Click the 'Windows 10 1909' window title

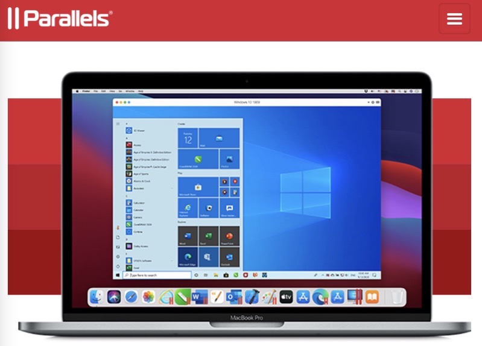(x=247, y=102)
